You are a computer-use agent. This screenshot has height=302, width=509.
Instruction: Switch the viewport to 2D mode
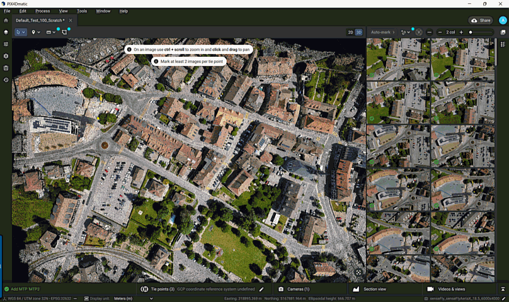click(x=350, y=32)
